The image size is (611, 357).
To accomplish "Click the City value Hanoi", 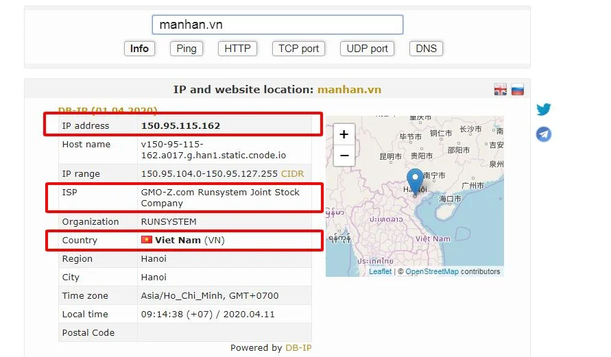I will coord(154,278).
